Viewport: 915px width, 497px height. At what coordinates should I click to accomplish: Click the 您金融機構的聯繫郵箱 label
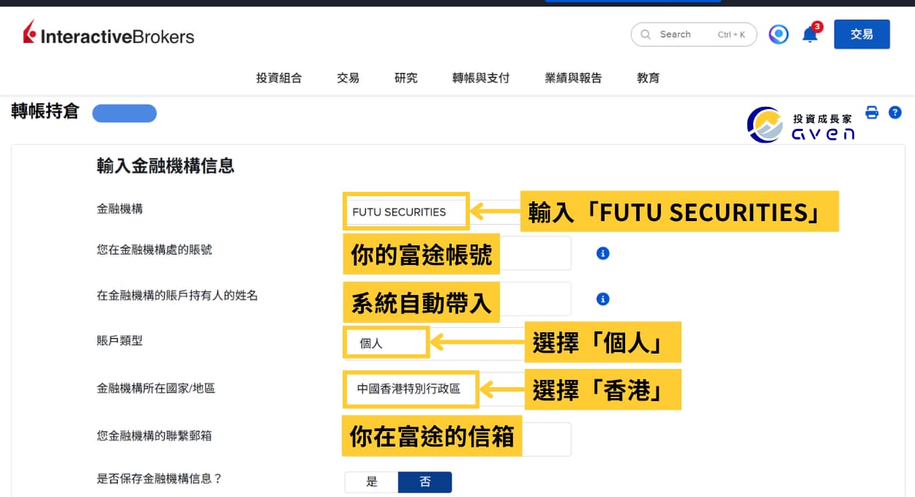(154, 436)
